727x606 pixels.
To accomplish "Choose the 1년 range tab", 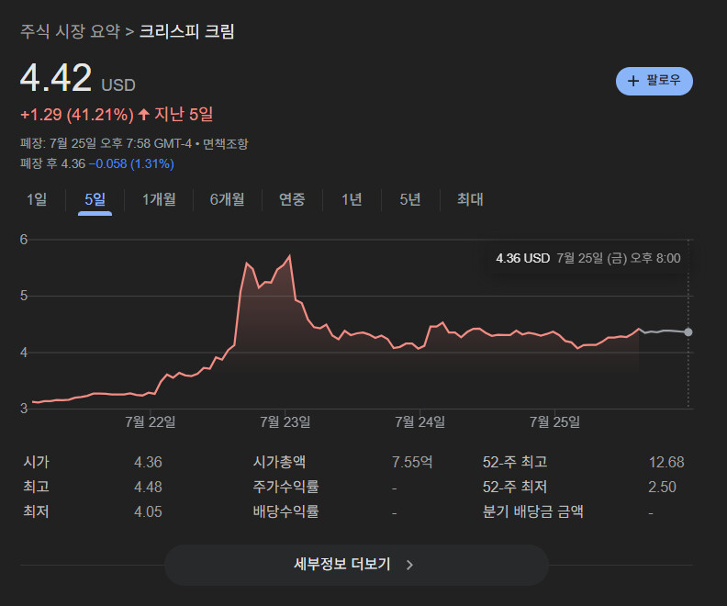I will (x=352, y=199).
